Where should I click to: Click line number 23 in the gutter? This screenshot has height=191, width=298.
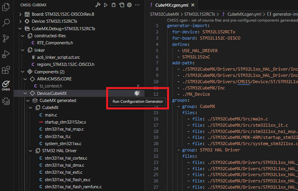tap(156, 162)
